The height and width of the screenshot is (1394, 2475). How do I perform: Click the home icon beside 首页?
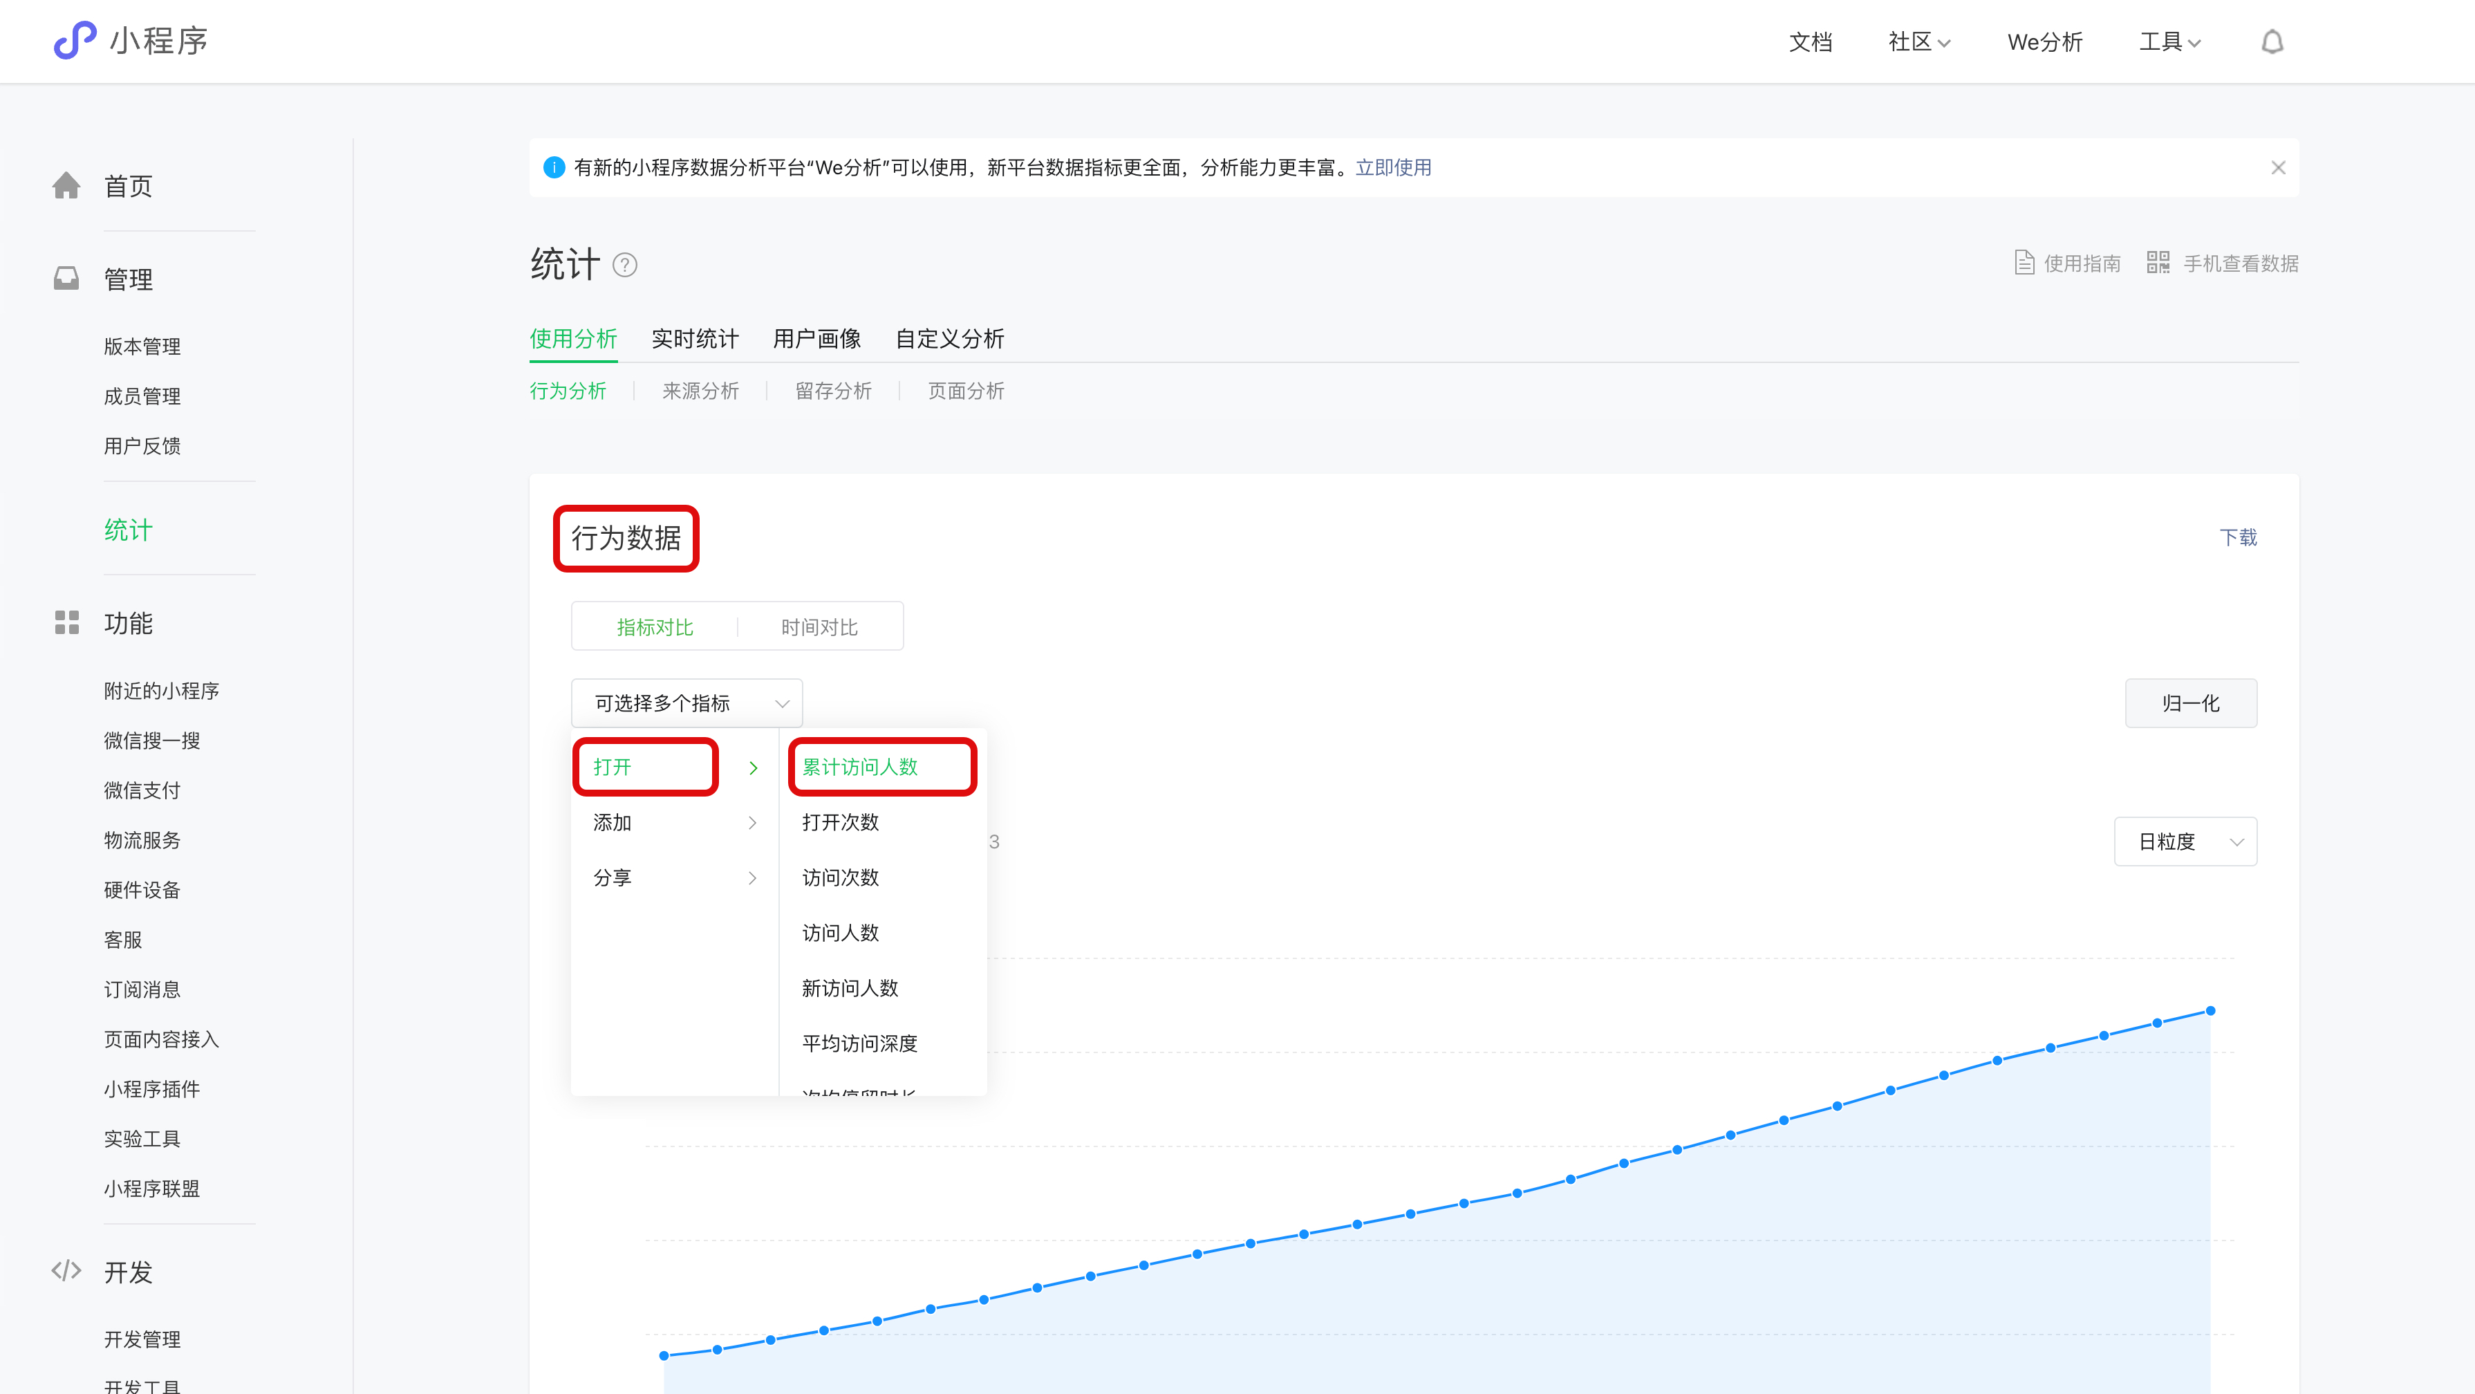click(x=66, y=185)
